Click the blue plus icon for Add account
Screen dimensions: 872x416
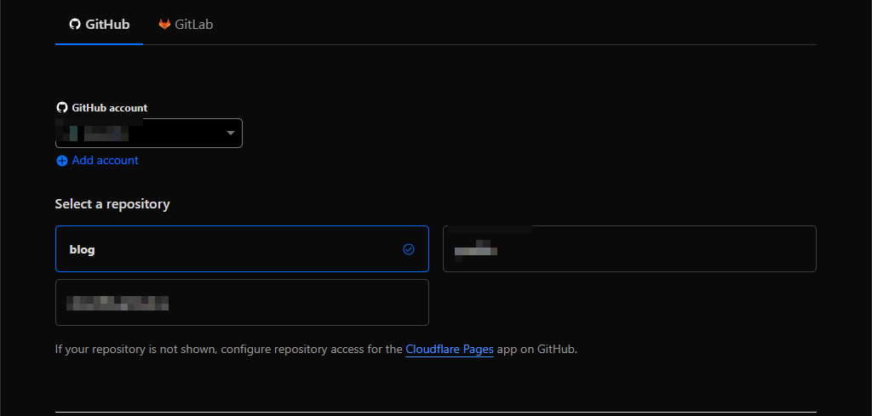point(61,161)
